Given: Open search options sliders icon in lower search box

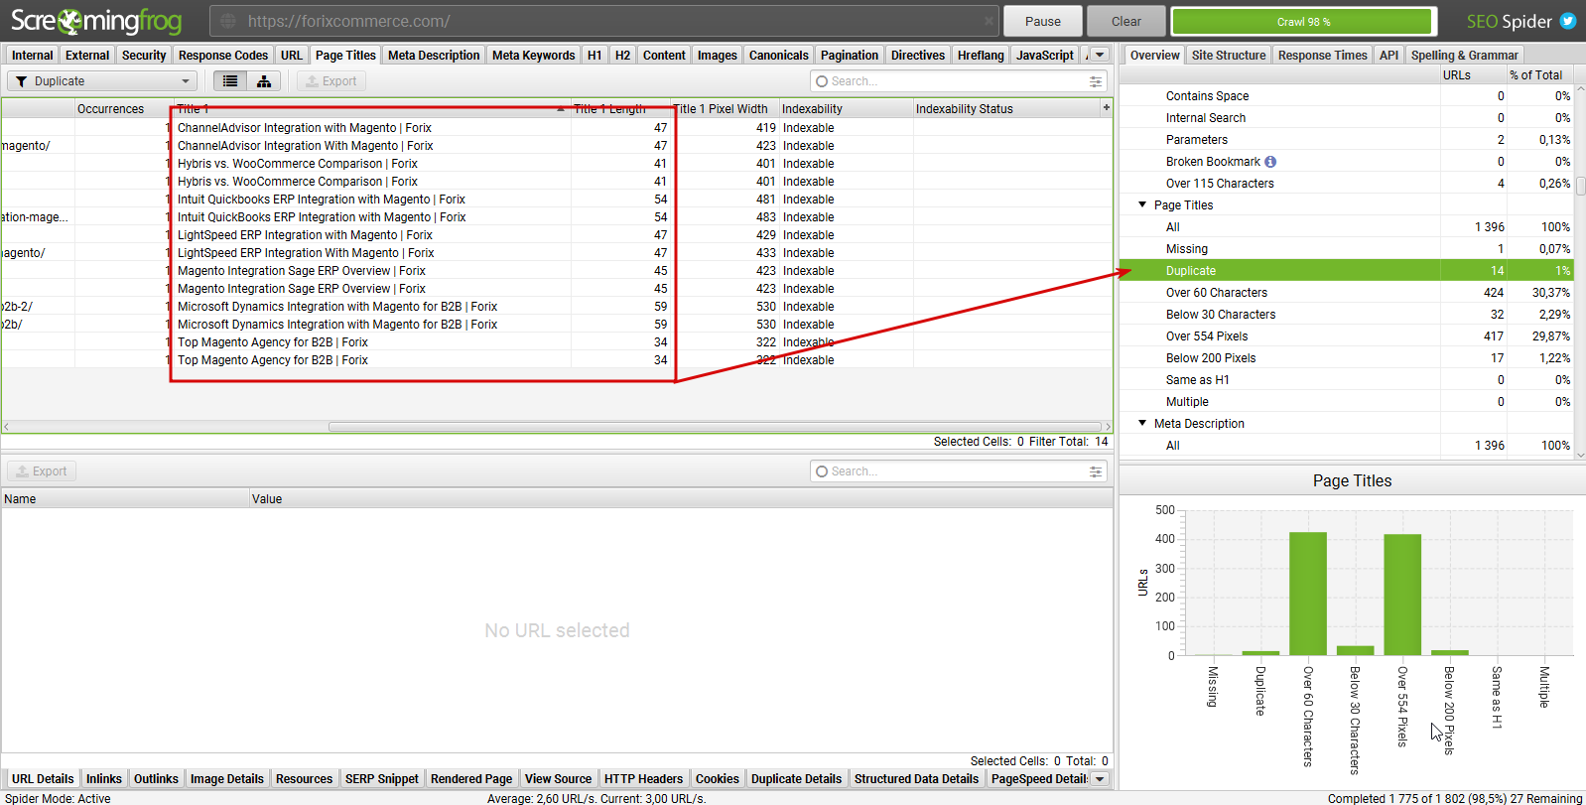Looking at the screenshot, I should pos(1096,471).
